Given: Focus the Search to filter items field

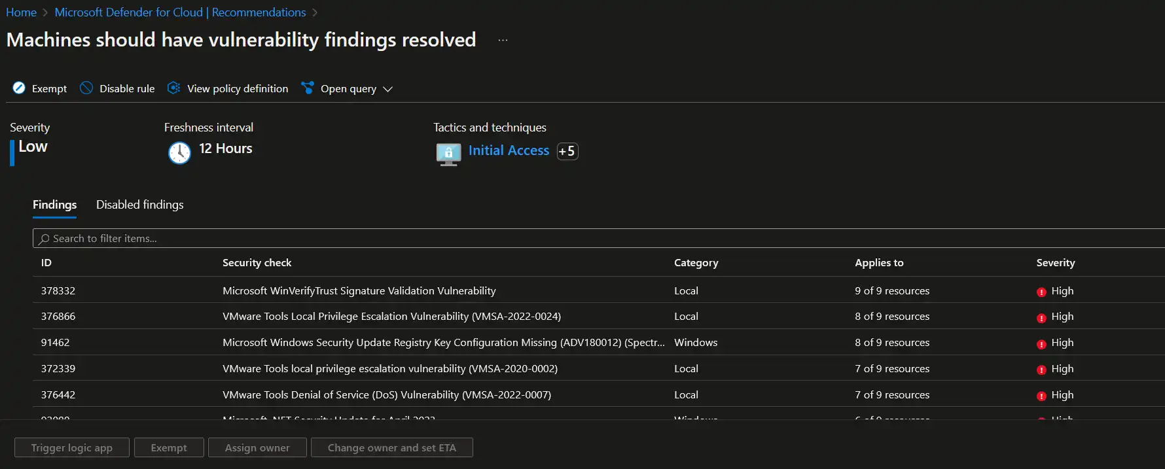Looking at the screenshot, I should [599, 238].
